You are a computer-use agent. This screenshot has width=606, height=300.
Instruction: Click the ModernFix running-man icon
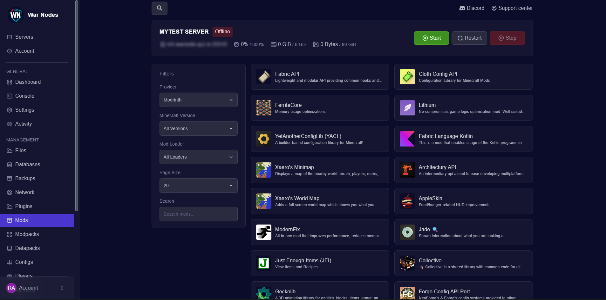[x=264, y=232]
